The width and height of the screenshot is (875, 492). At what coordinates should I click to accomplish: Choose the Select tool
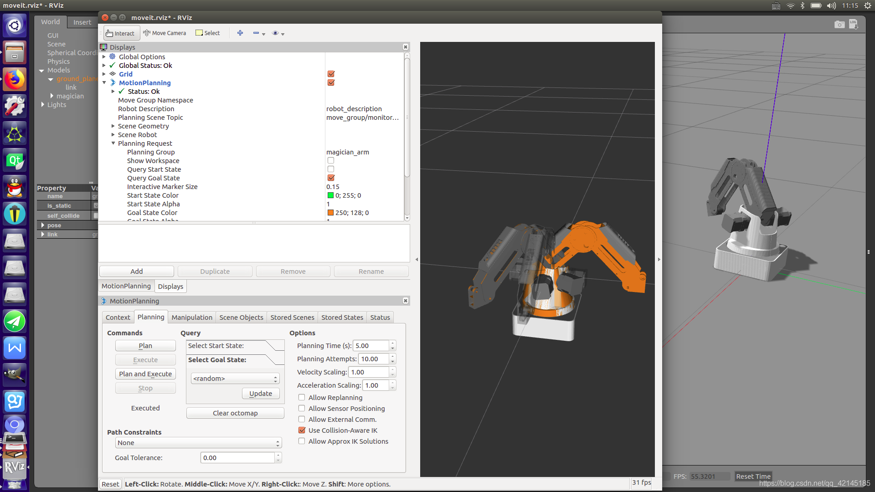click(208, 33)
